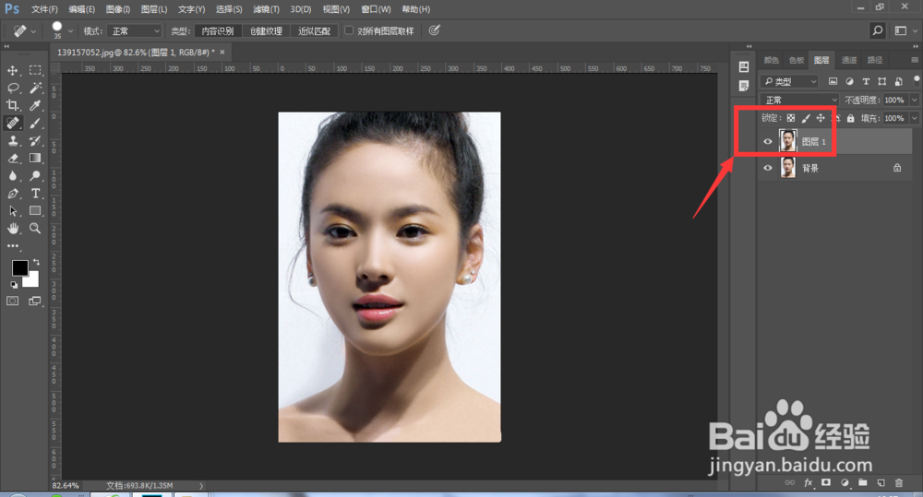Open the search icon in options bar

pyautogui.click(x=877, y=30)
